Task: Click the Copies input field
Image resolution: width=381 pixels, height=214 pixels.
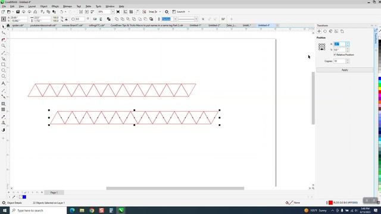Action: [x=339, y=61]
